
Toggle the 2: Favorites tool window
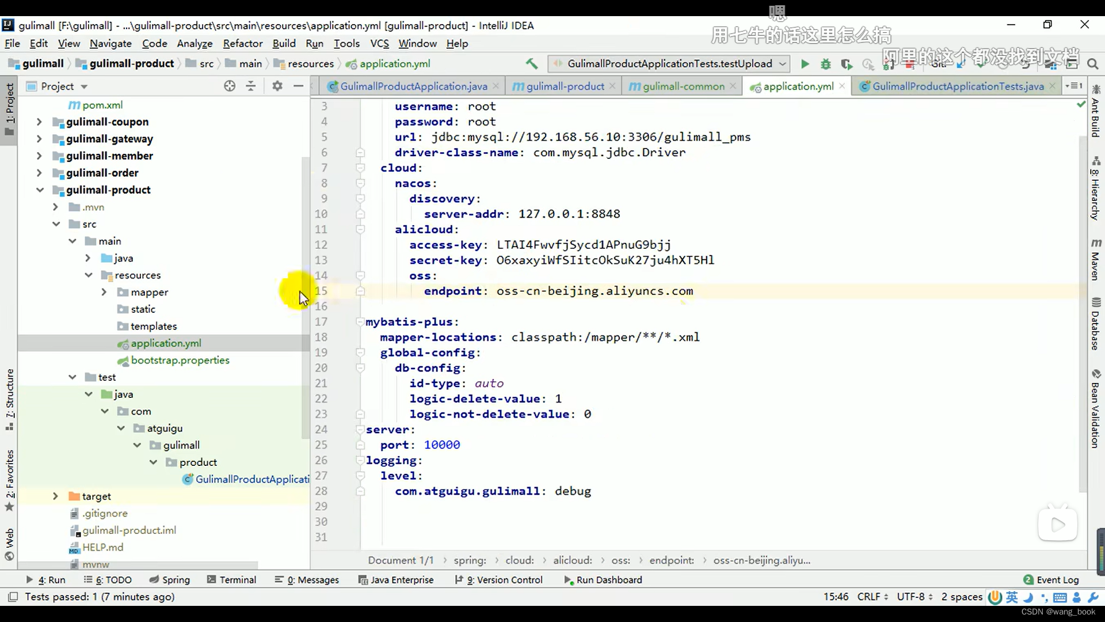tap(9, 480)
